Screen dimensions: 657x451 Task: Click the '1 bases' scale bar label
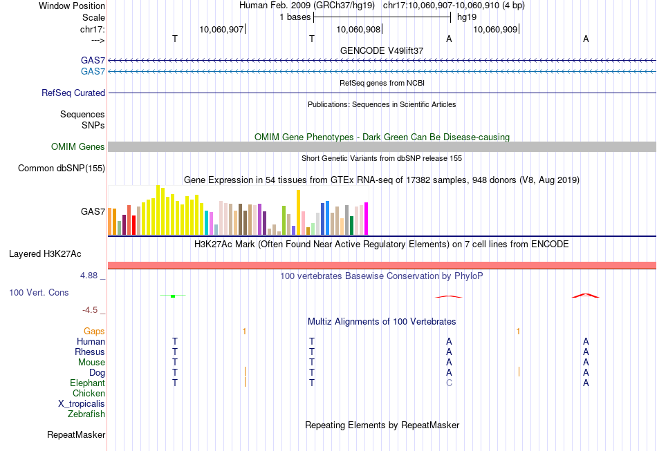(295, 17)
